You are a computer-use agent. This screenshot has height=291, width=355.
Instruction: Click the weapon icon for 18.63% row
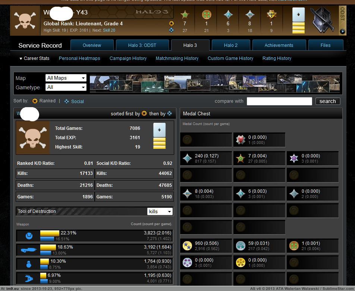pos(29,250)
